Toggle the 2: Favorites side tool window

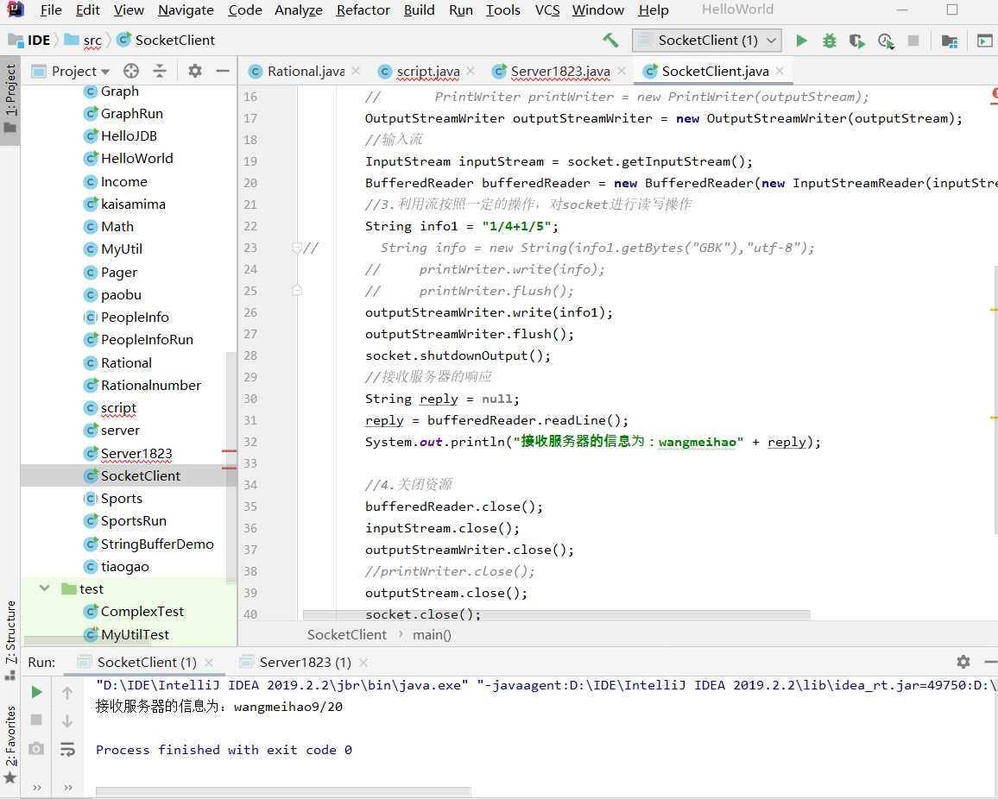coord(10,745)
